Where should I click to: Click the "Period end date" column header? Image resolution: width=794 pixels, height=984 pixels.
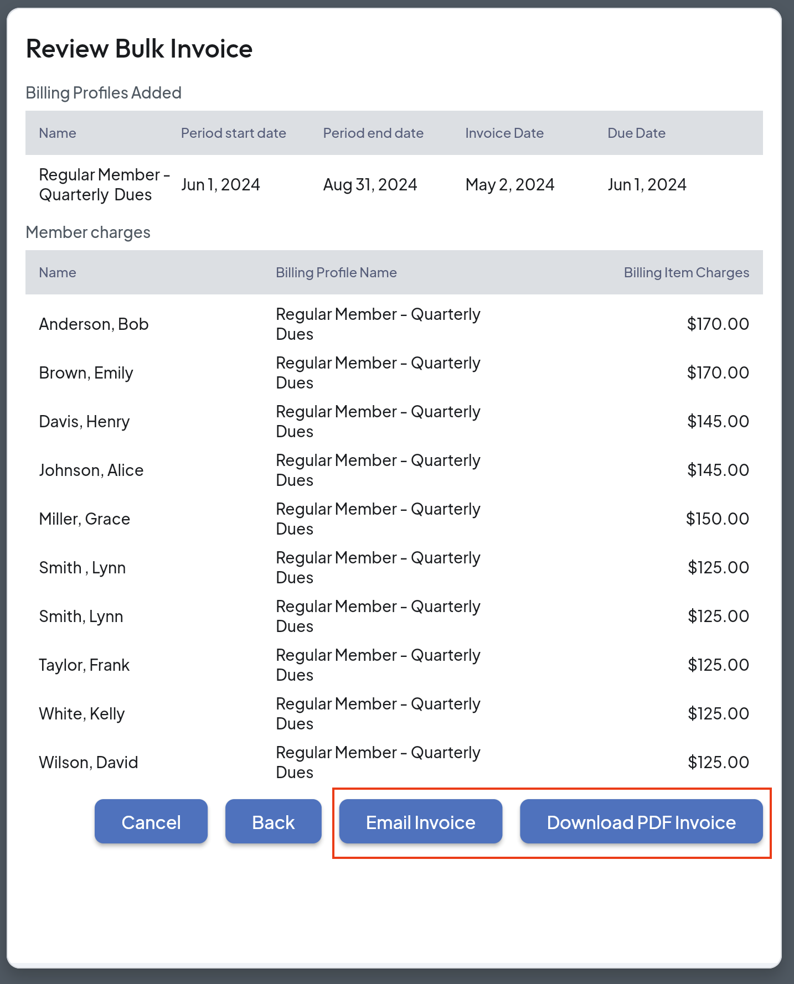[x=373, y=133]
